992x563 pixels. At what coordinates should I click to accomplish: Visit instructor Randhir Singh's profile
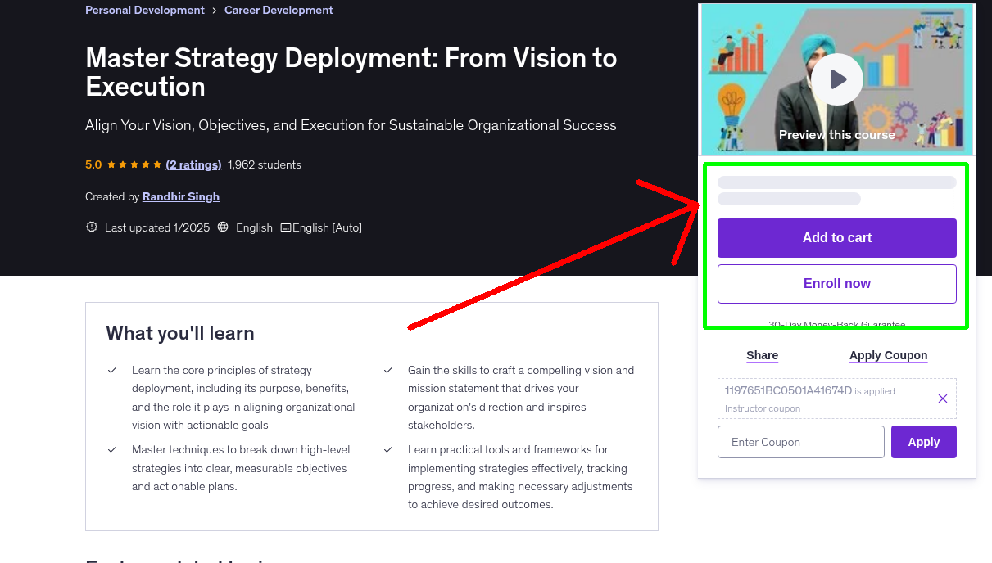(181, 196)
